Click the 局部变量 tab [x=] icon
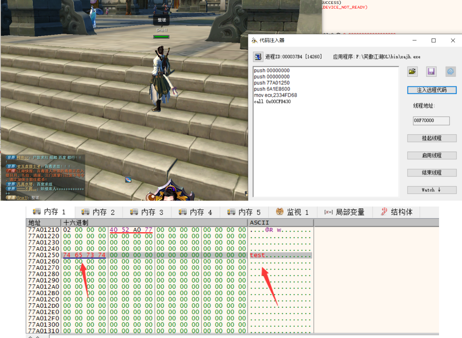 (328, 212)
